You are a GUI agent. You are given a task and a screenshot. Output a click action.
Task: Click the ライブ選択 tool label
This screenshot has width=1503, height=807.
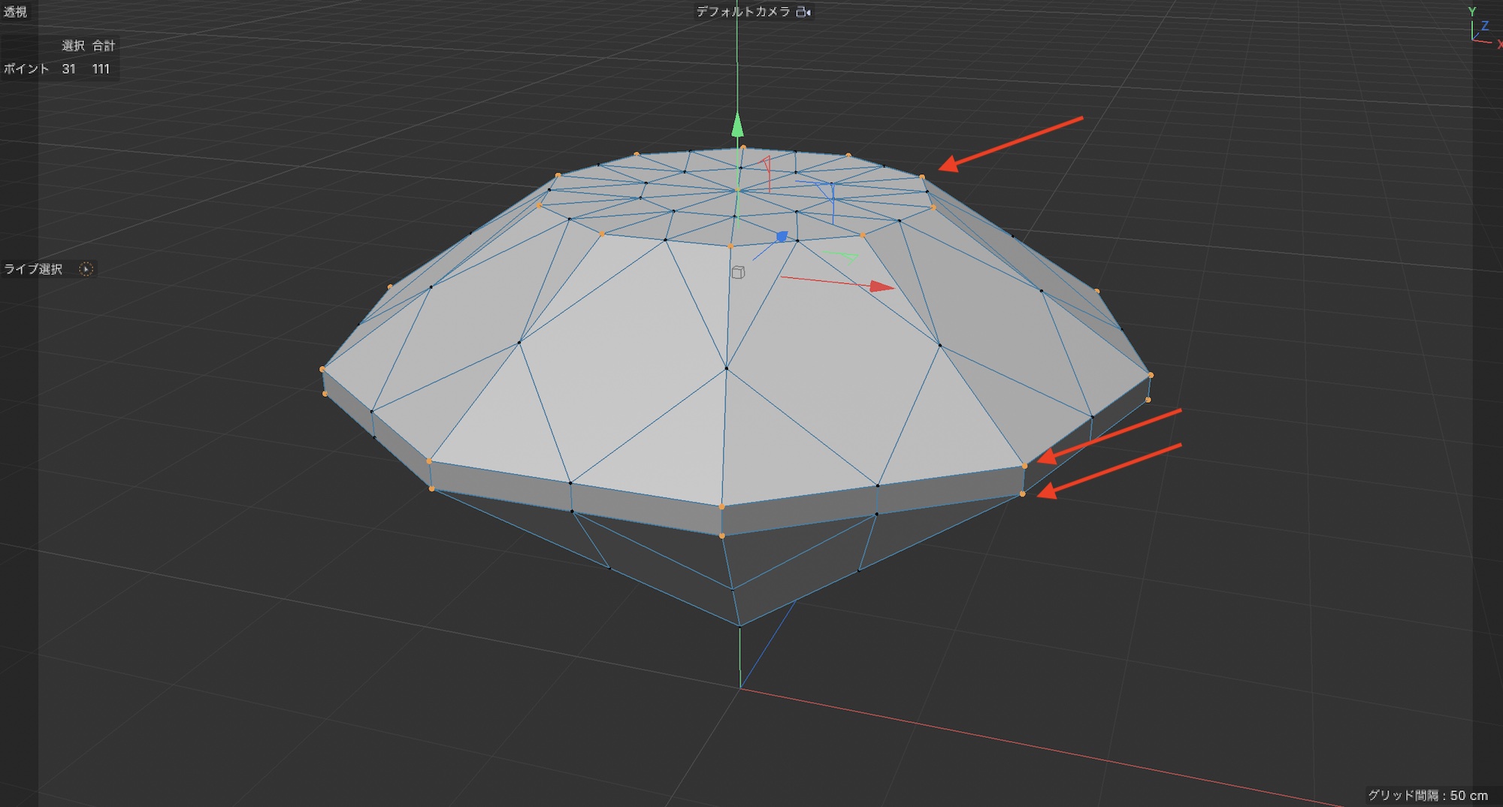click(34, 269)
